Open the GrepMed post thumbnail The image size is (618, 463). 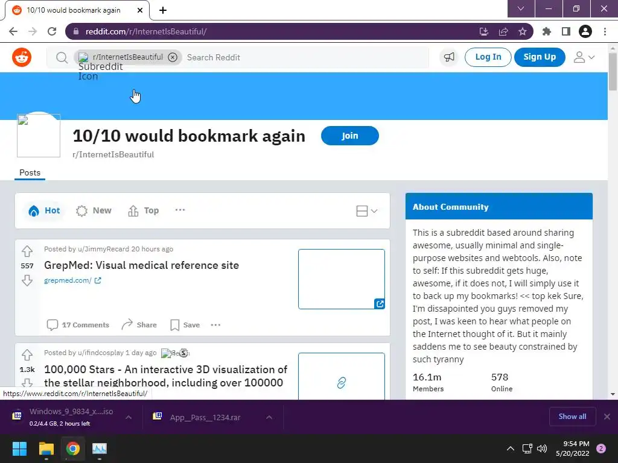coord(342,279)
